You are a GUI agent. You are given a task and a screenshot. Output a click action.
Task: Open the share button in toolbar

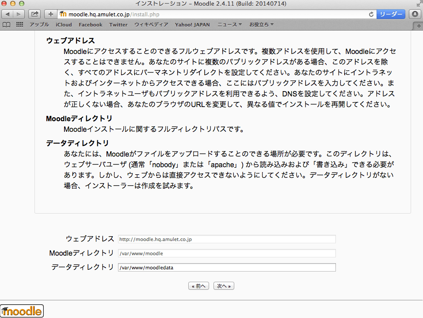click(x=34, y=14)
